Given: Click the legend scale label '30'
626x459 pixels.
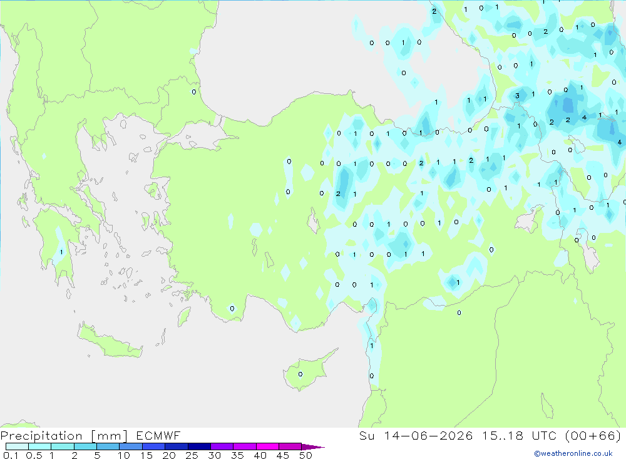Looking at the screenshot, I should (x=215, y=455).
